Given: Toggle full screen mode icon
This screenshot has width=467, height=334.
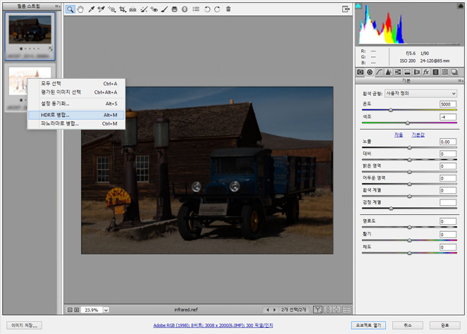Looking at the screenshot, I should pyautogui.click(x=346, y=9).
